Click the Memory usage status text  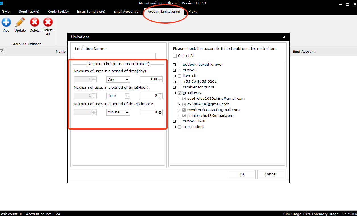pyautogui.click(x=335, y=214)
